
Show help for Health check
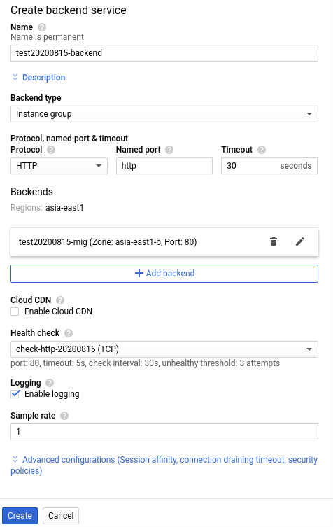(x=69, y=333)
